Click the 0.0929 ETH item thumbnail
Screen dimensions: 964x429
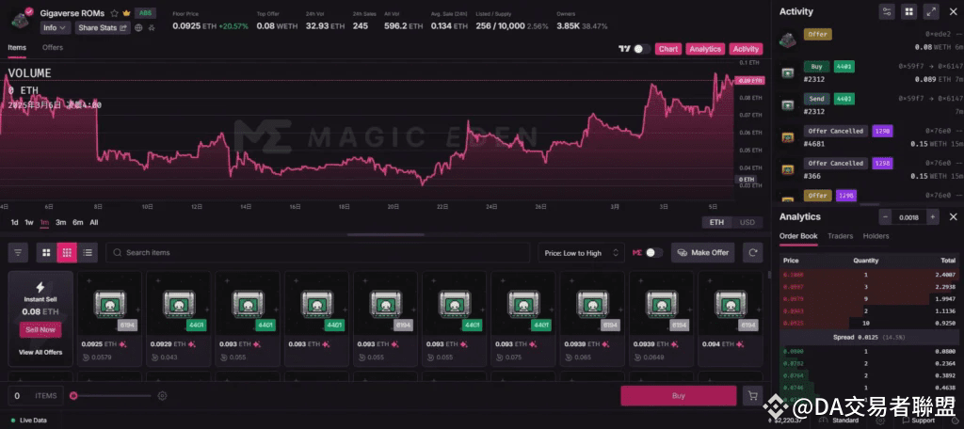tap(178, 306)
